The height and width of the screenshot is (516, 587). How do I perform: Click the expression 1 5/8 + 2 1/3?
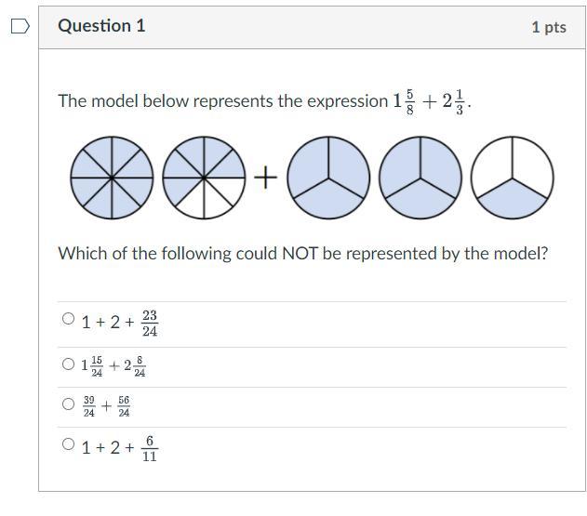431,101
